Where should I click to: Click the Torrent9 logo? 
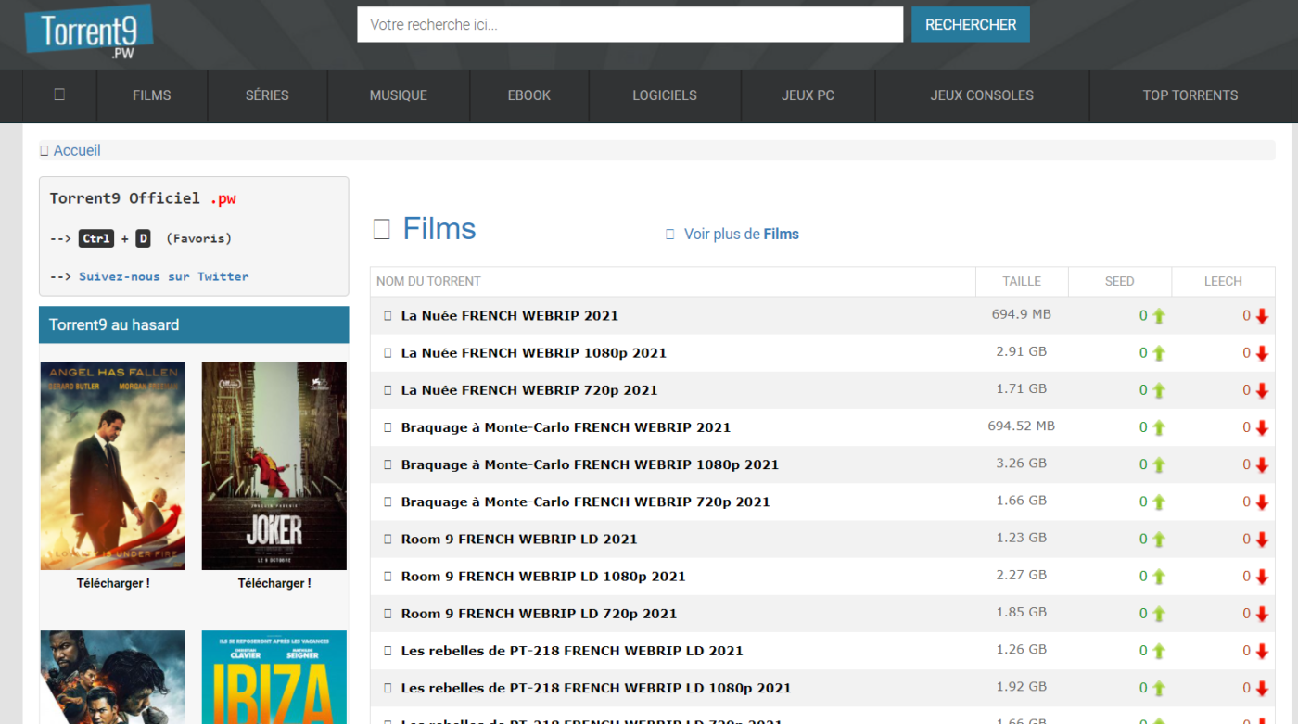pos(88,33)
